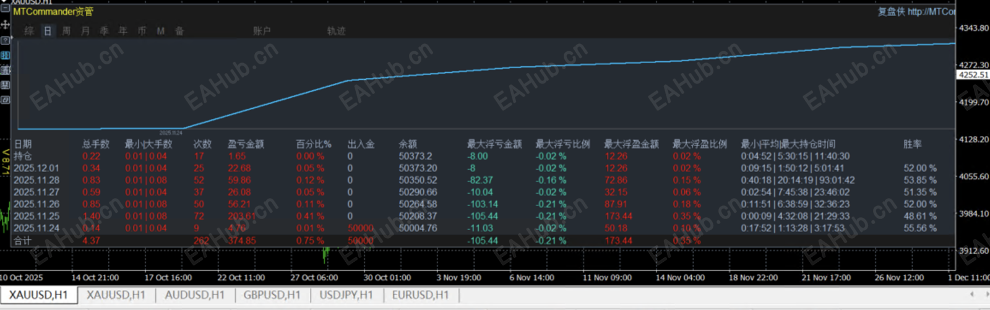Viewport: 990px width, 310px height.
Task: Click holding time 0:40:18 | 20:14:19 | 93:01:42
Action: pos(798,180)
